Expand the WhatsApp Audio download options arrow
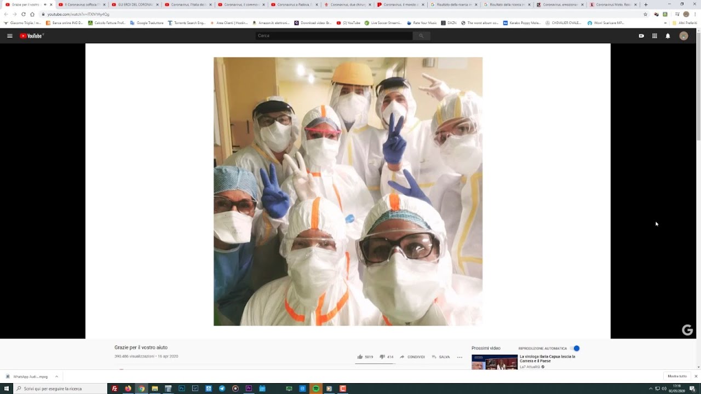The height and width of the screenshot is (394, 701). pyautogui.click(x=56, y=376)
